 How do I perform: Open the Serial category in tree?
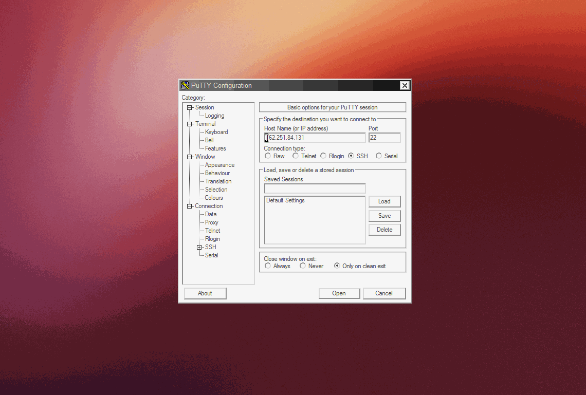tap(212, 255)
